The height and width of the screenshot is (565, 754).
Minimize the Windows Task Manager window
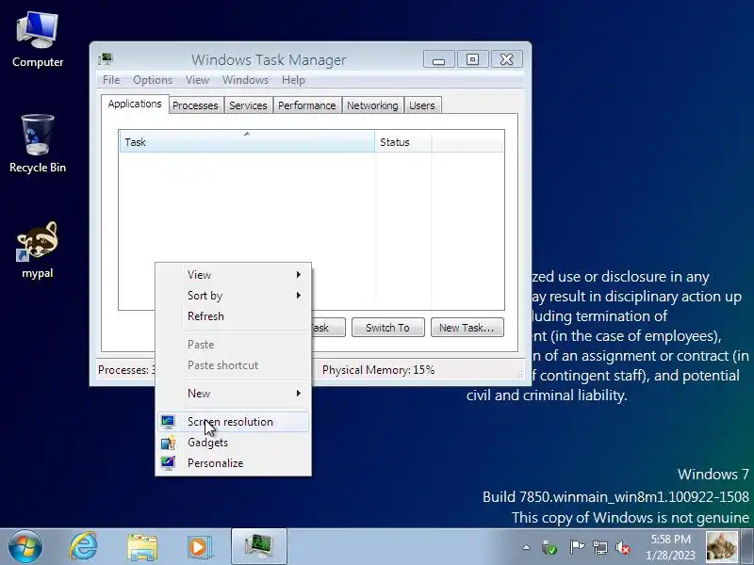pos(438,59)
